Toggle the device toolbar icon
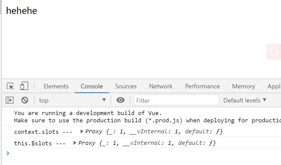 (24, 86)
